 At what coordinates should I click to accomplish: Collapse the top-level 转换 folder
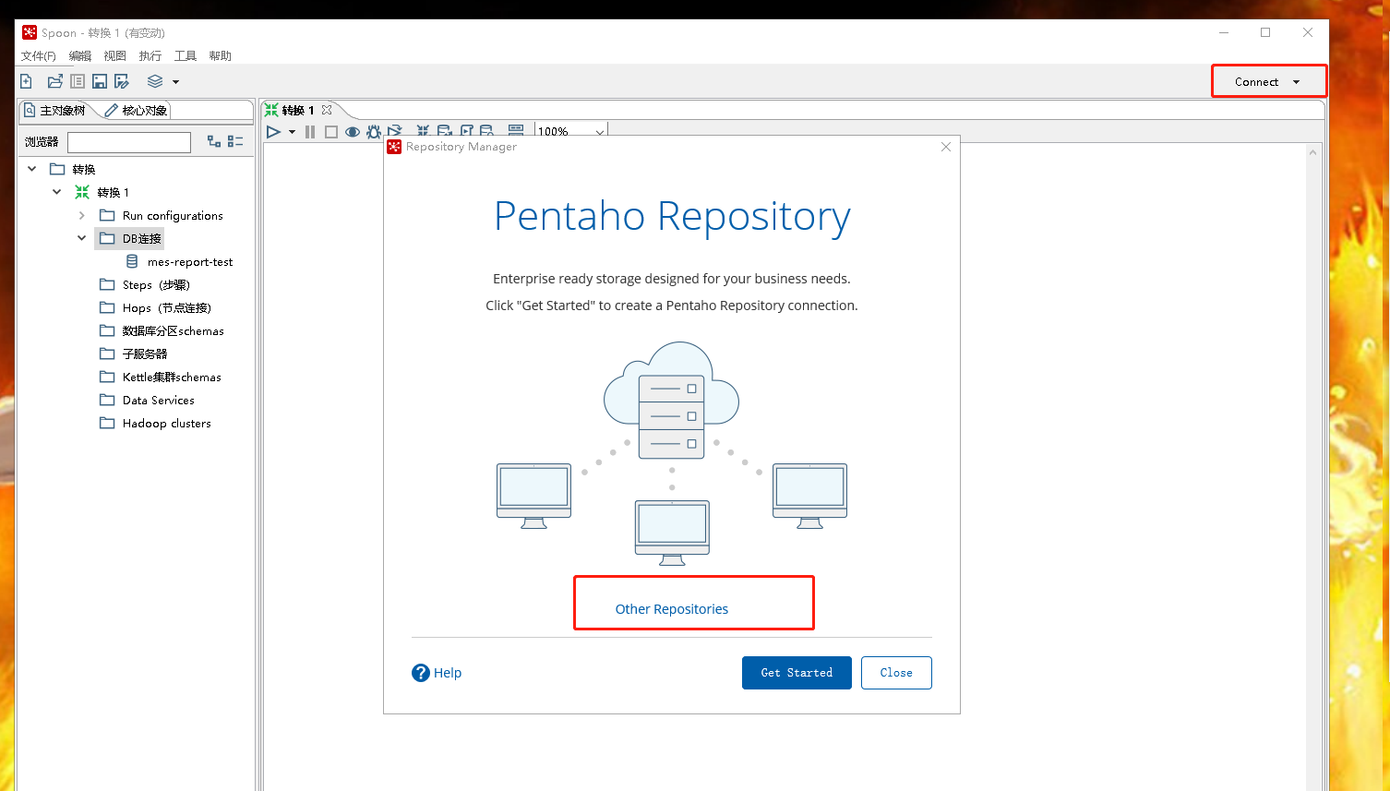(32, 169)
